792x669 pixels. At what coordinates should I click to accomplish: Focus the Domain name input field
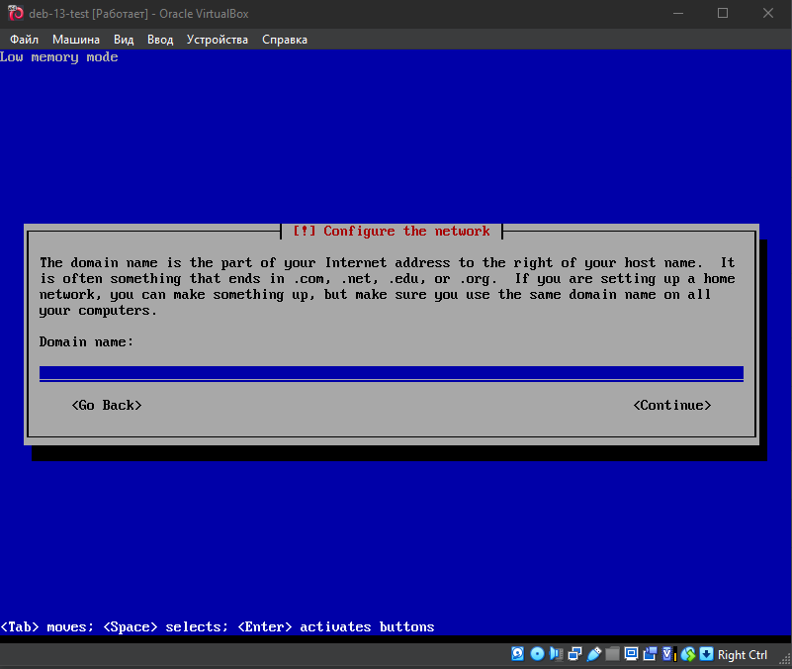pos(391,373)
